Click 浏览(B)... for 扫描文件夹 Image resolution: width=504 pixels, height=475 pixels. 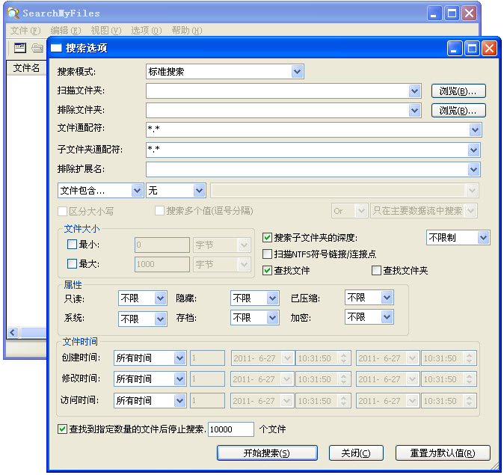coord(458,91)
